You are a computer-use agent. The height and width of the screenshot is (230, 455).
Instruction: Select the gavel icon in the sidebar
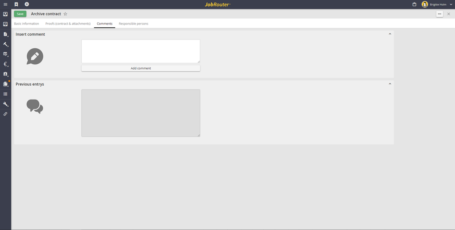pyautogui.click(x=5, y=44)
